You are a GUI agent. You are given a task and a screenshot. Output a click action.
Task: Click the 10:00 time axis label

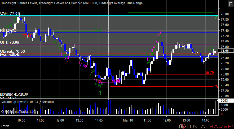[x=21, y=120]
